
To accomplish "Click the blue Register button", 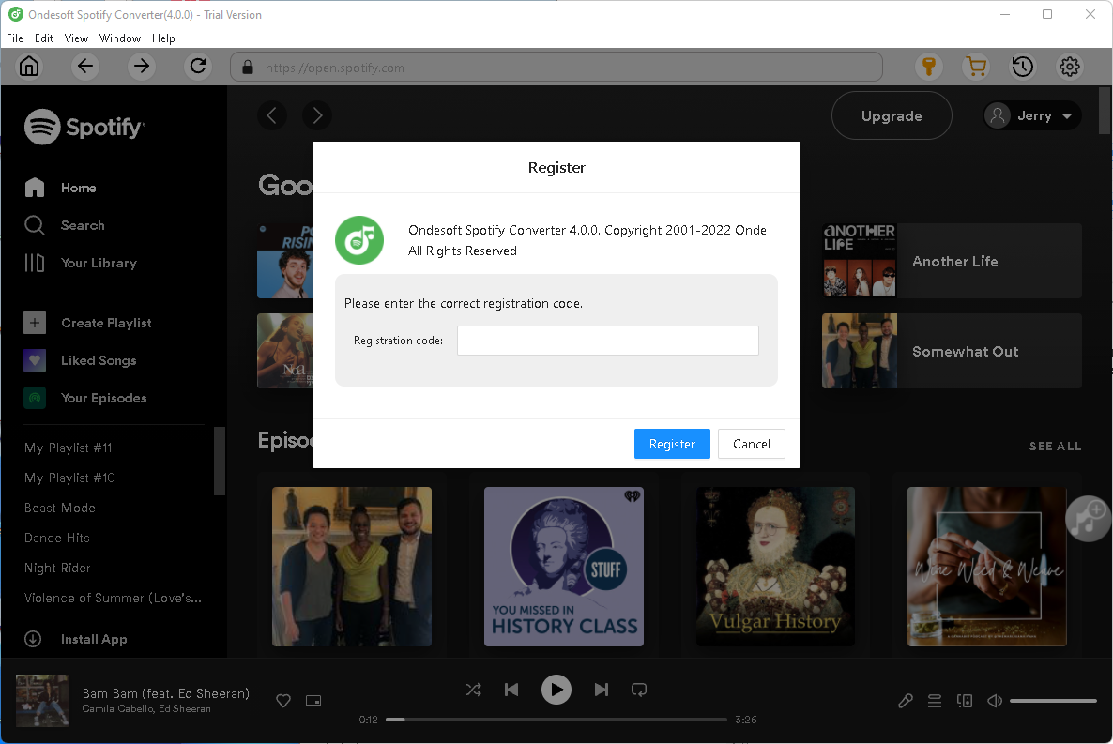I will (672, 444).
